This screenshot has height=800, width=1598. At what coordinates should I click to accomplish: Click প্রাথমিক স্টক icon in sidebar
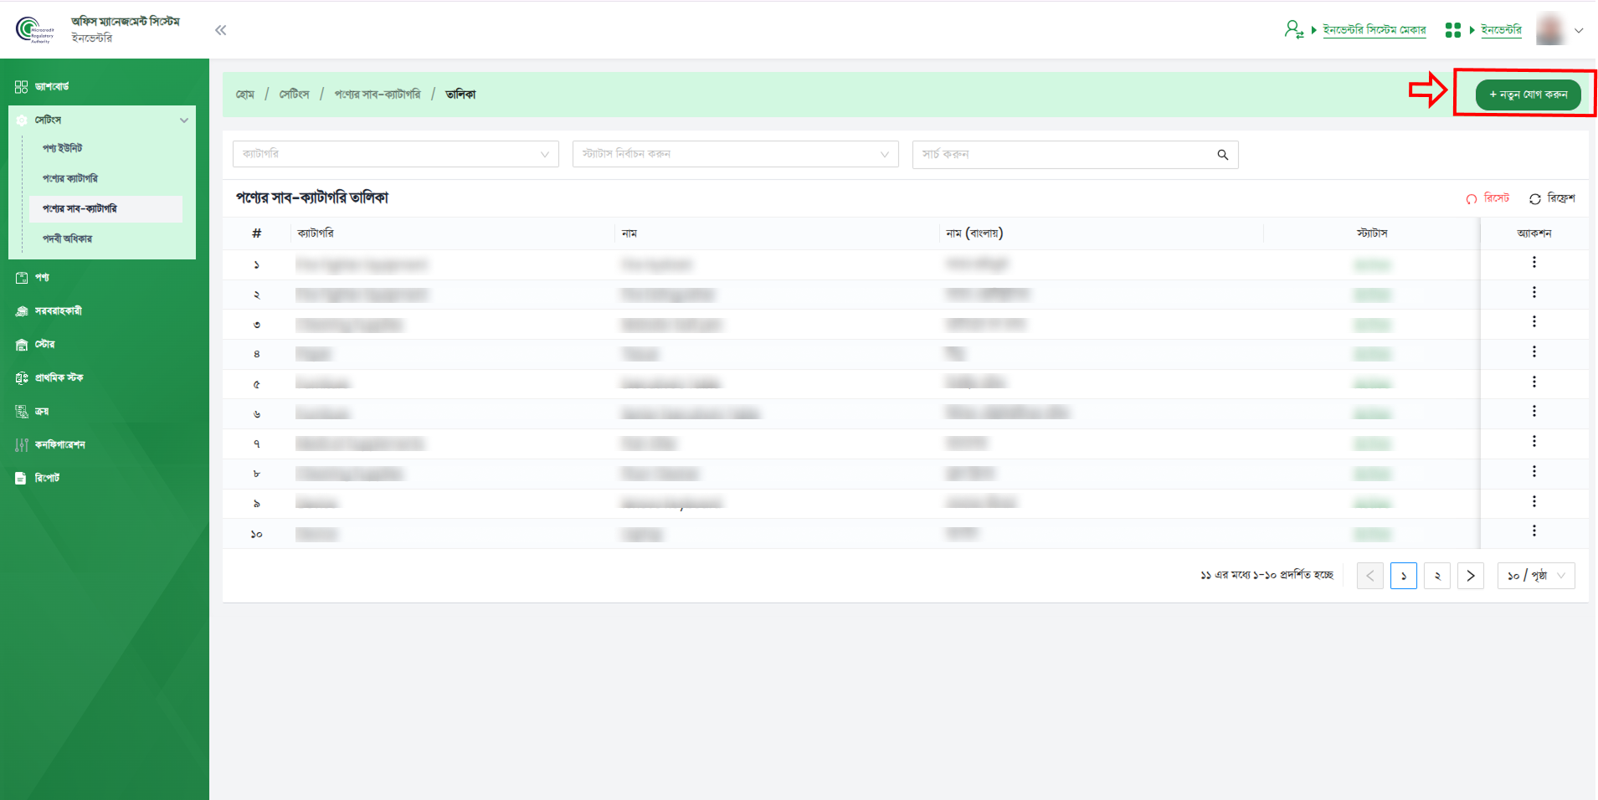coord(21,378)
